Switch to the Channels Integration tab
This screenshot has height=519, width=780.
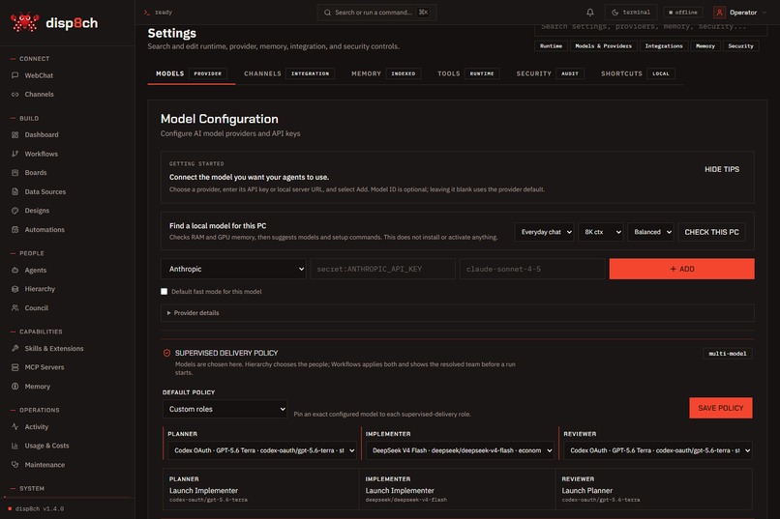(289, 73)
